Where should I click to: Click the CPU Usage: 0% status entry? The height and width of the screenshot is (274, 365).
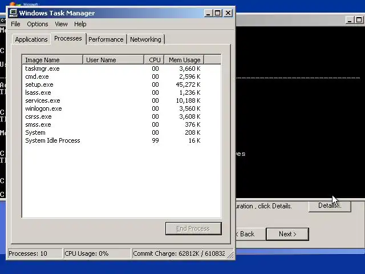coord(97,253)
